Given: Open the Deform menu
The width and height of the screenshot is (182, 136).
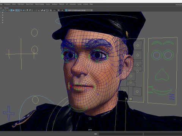Looking at the screenshot, I should 61,4.
